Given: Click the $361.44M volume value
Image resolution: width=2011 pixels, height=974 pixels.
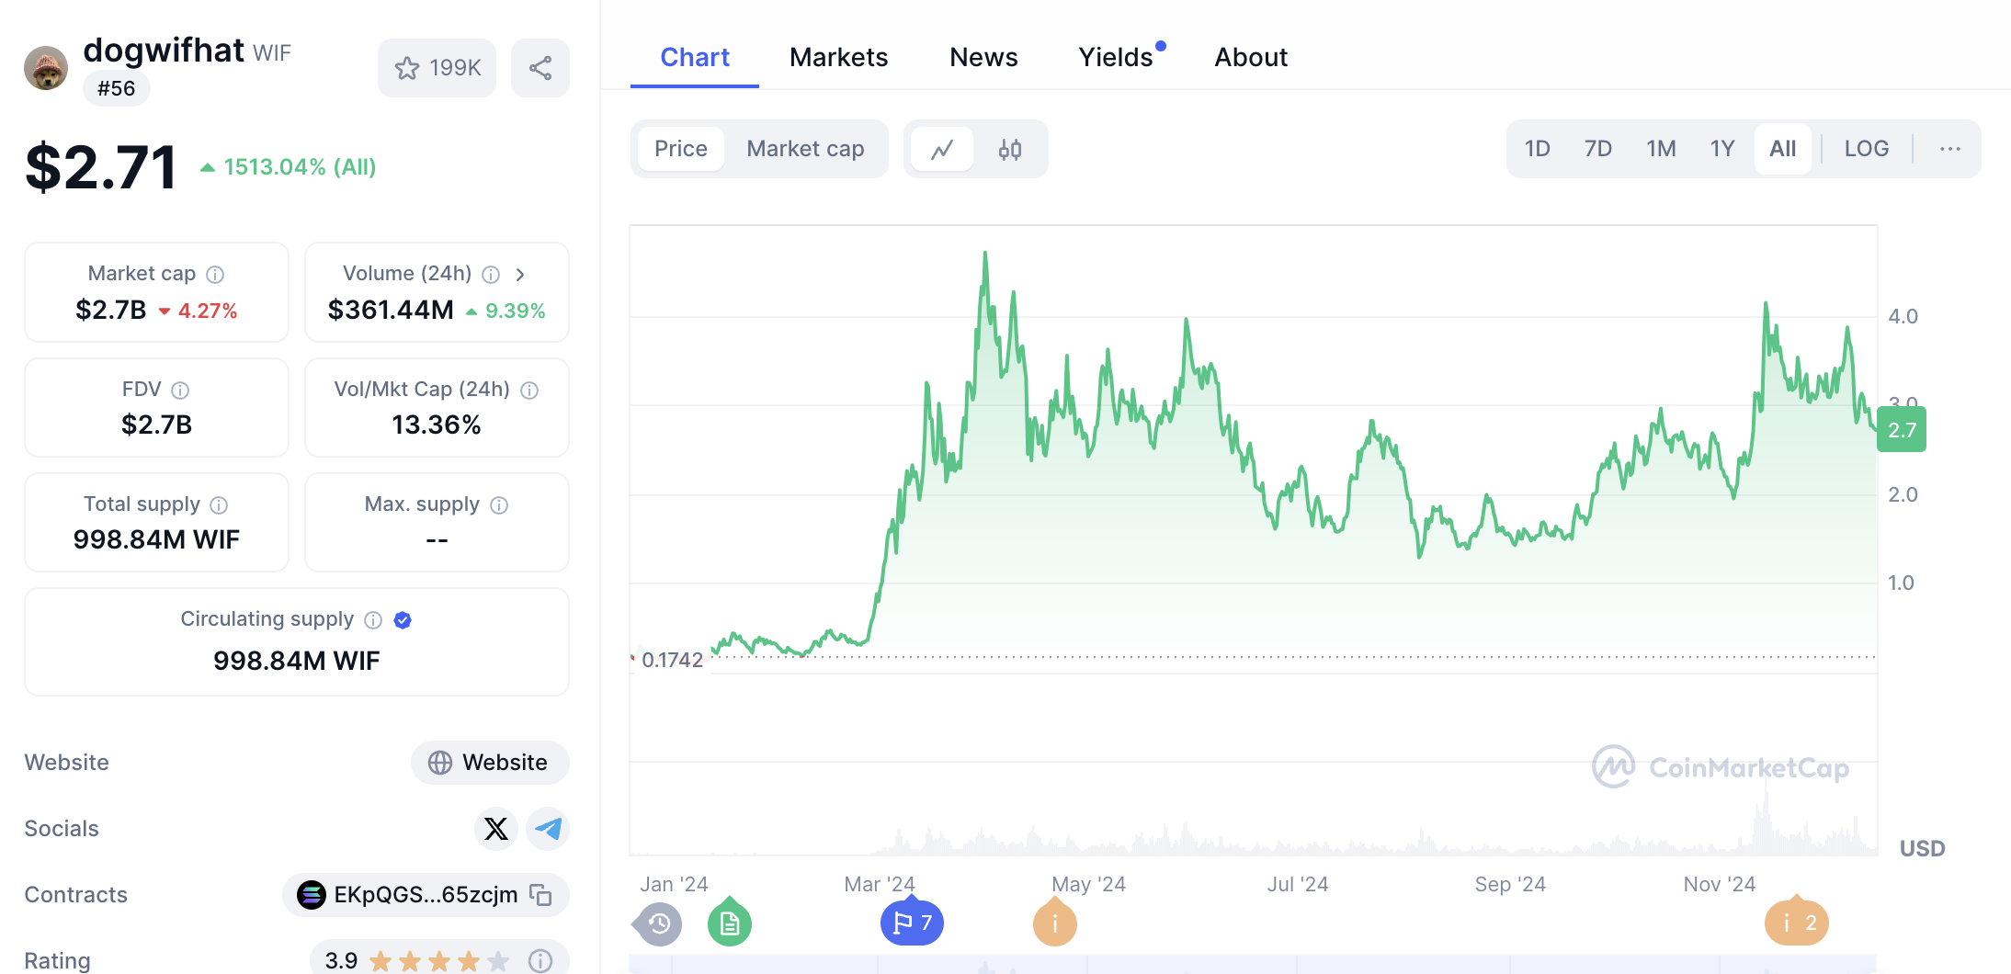Looking at the screenshot, I should (x=391, y=310).
